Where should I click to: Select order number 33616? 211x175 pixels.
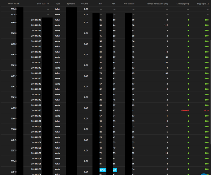14,97
